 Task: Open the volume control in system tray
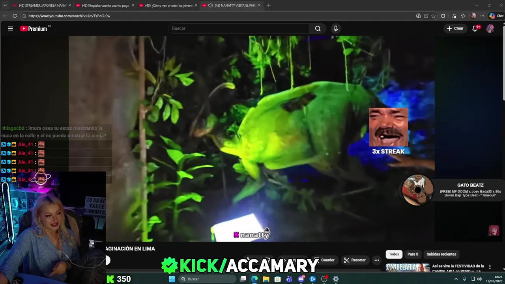(479, 279)
